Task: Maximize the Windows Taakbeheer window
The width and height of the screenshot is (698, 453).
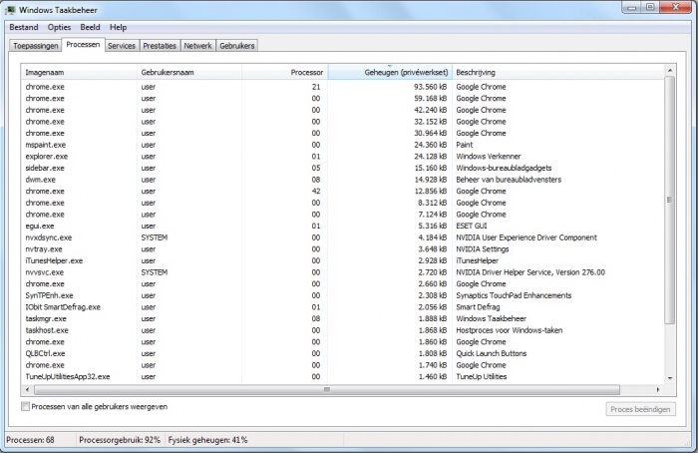Action: [x=651, y=7]
